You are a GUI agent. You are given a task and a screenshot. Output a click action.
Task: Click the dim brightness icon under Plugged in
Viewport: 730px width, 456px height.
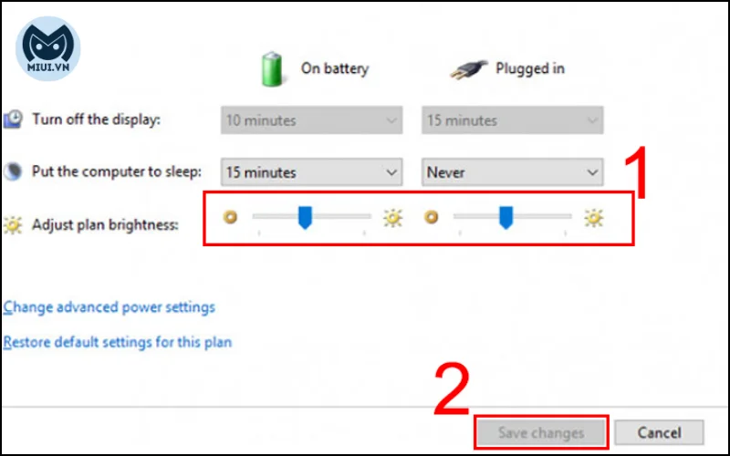click(x=431, y=217)
